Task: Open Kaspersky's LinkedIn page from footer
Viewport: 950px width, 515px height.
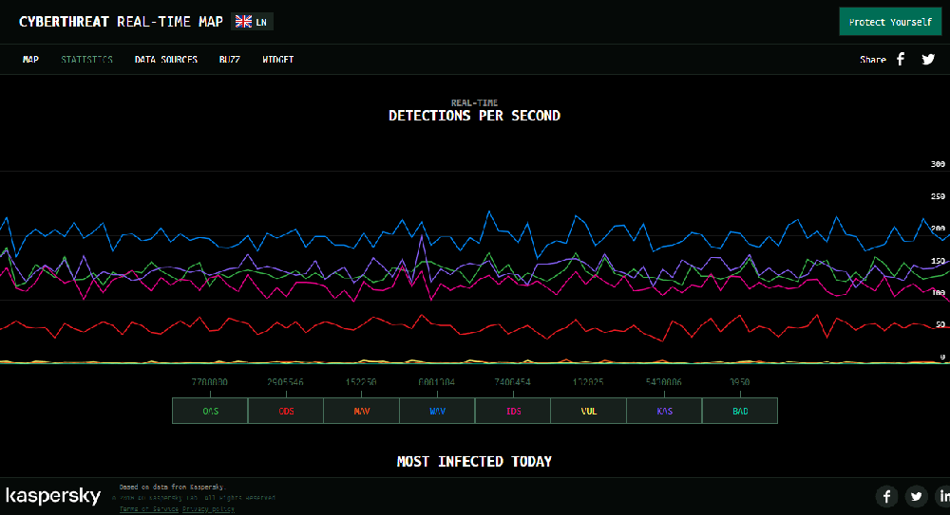Action: click(x=943, y=496)
